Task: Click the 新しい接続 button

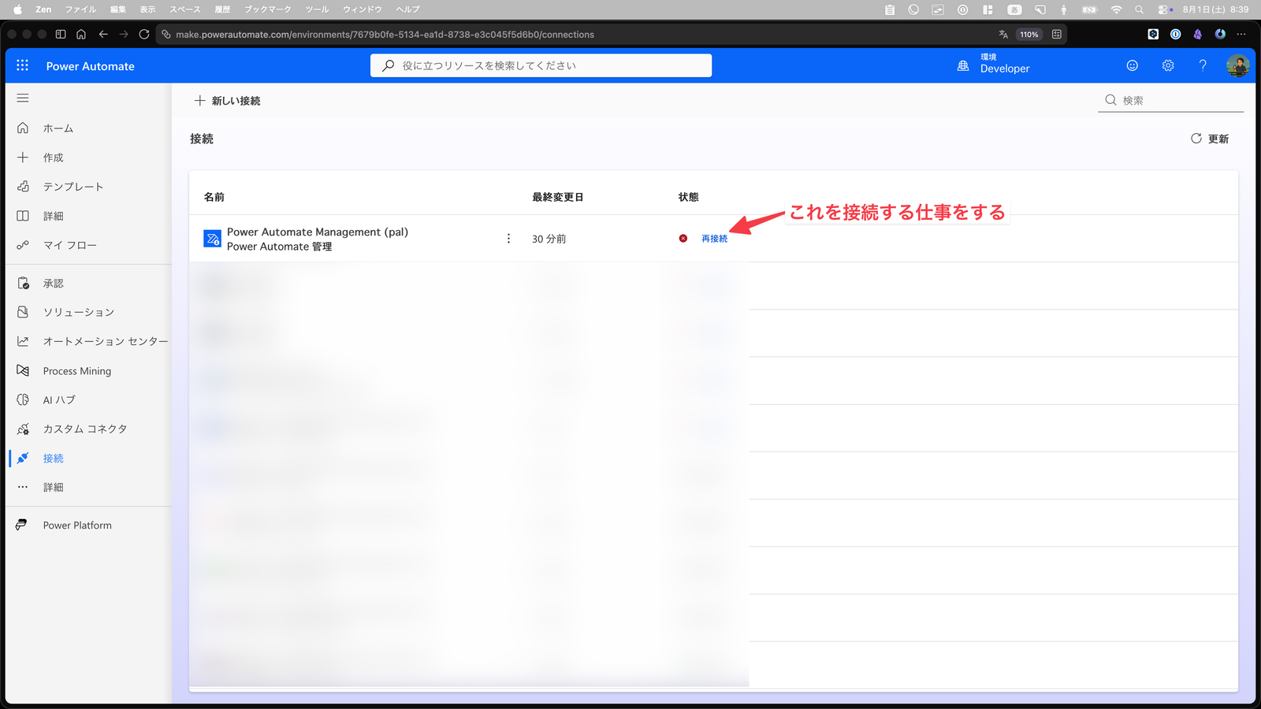Action: click(228, 101)
